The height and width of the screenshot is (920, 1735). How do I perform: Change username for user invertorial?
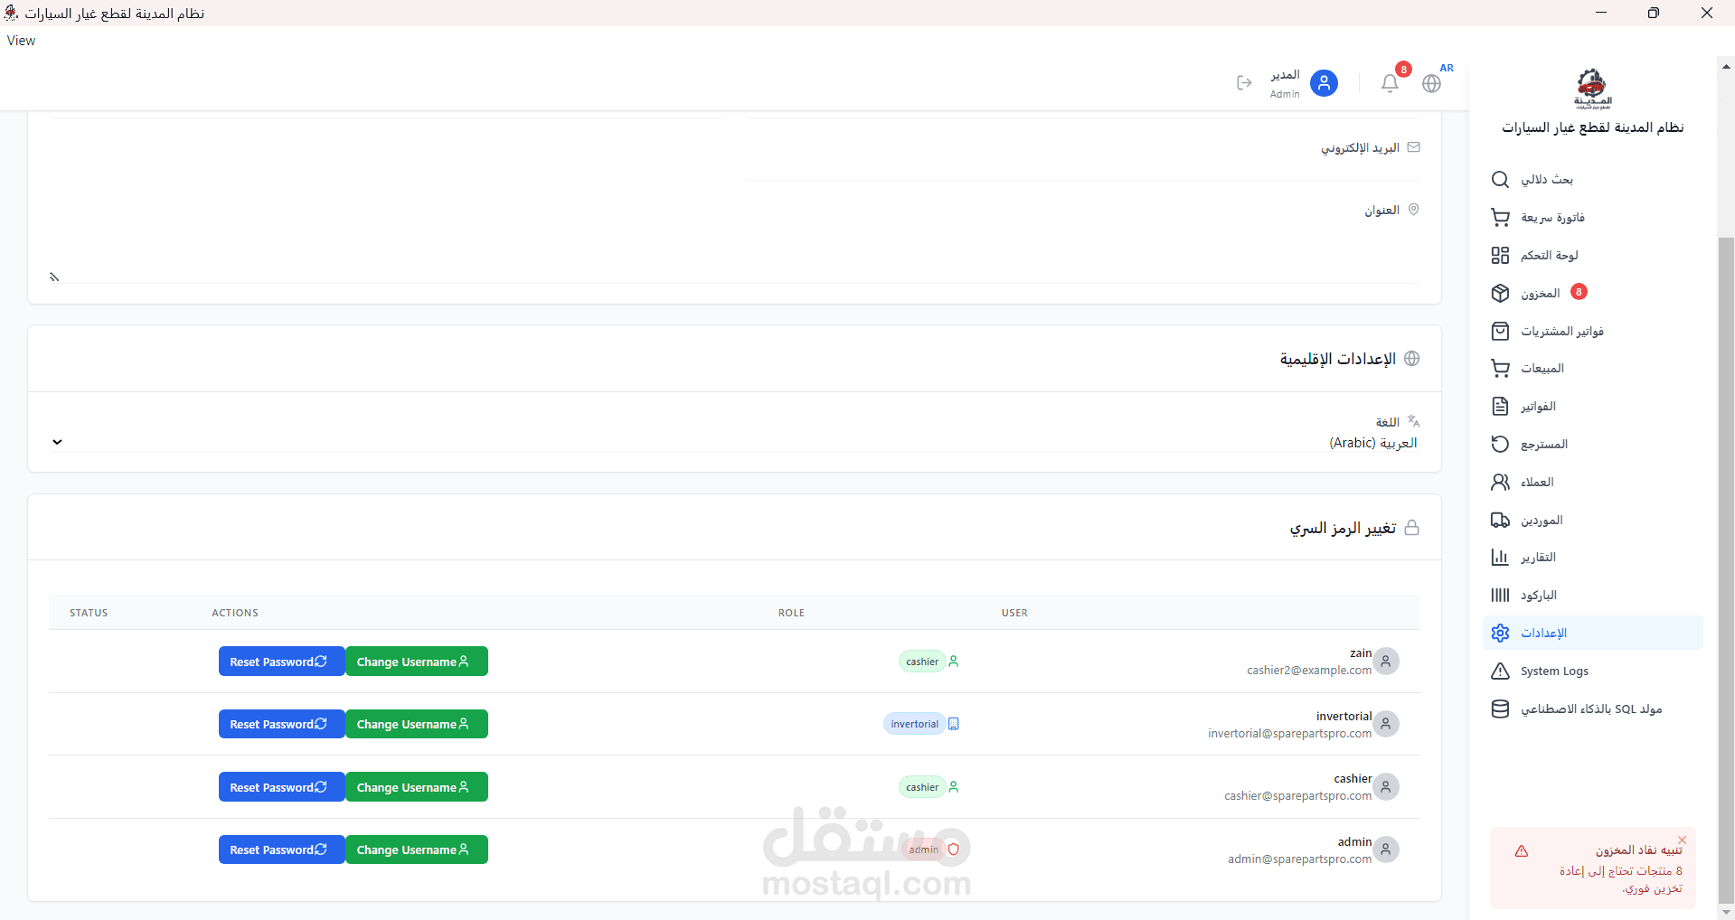click(417, 724)
